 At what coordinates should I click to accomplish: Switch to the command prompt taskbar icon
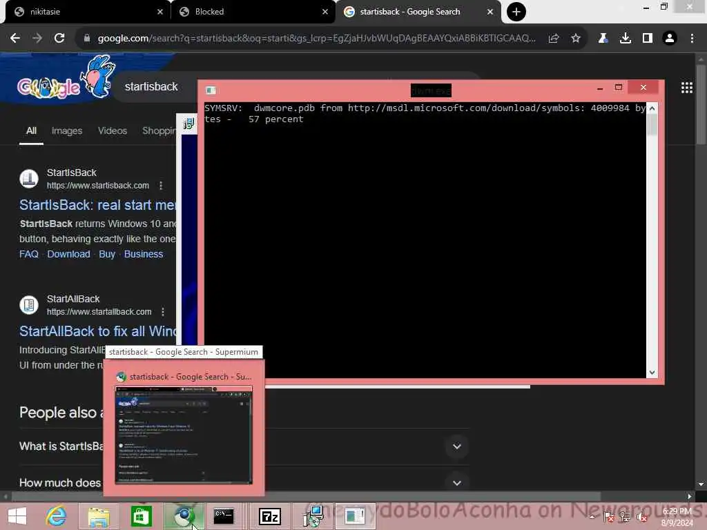(224, 516)
